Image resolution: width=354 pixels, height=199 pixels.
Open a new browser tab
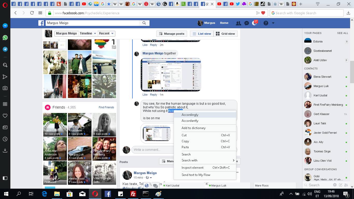301,4
